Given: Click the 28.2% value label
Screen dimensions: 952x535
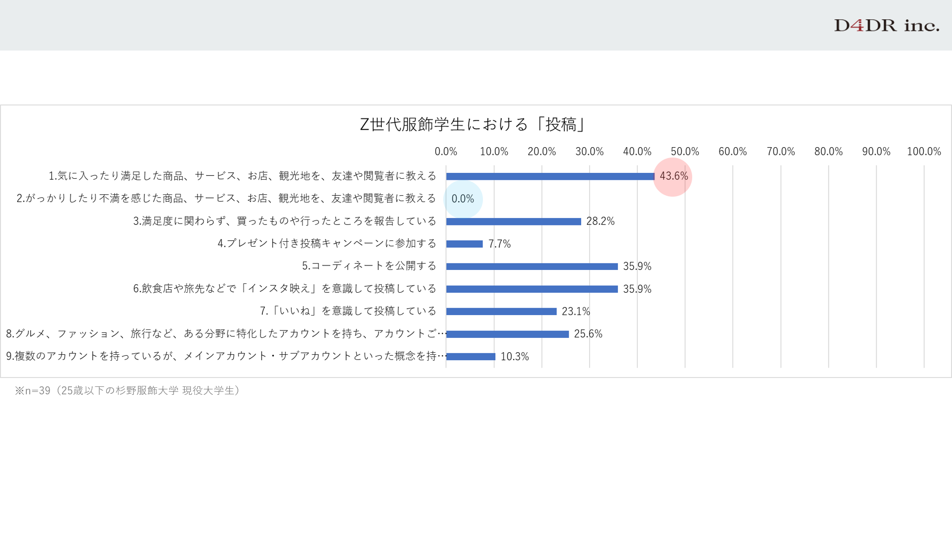Looking at the screenshot, I should tap(600, 221).
